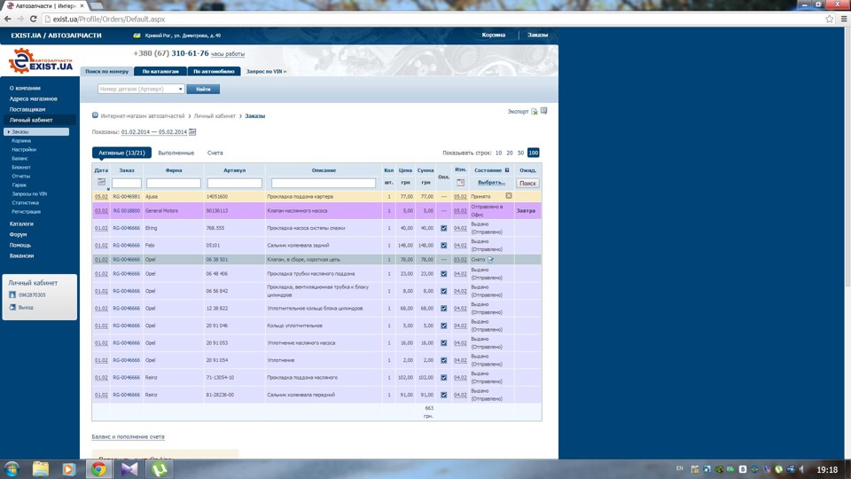
Task: Switch to Выполненные orders tab
Action: click(x=176, y=153)
